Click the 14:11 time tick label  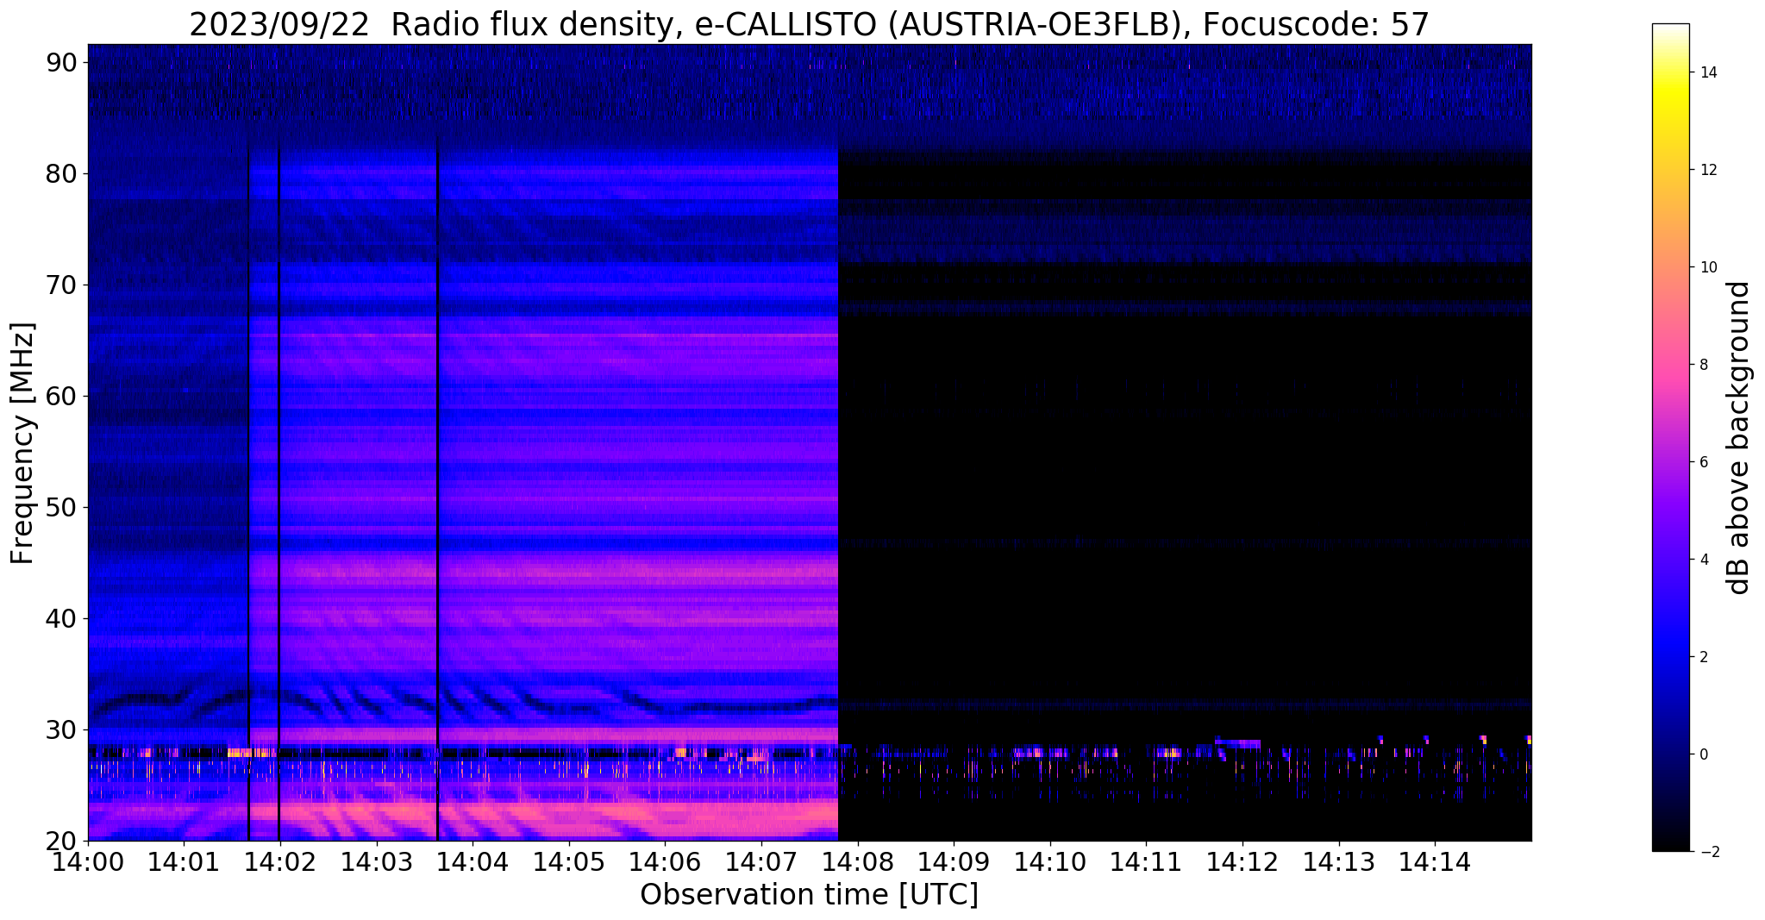(x=1146, y=861)
